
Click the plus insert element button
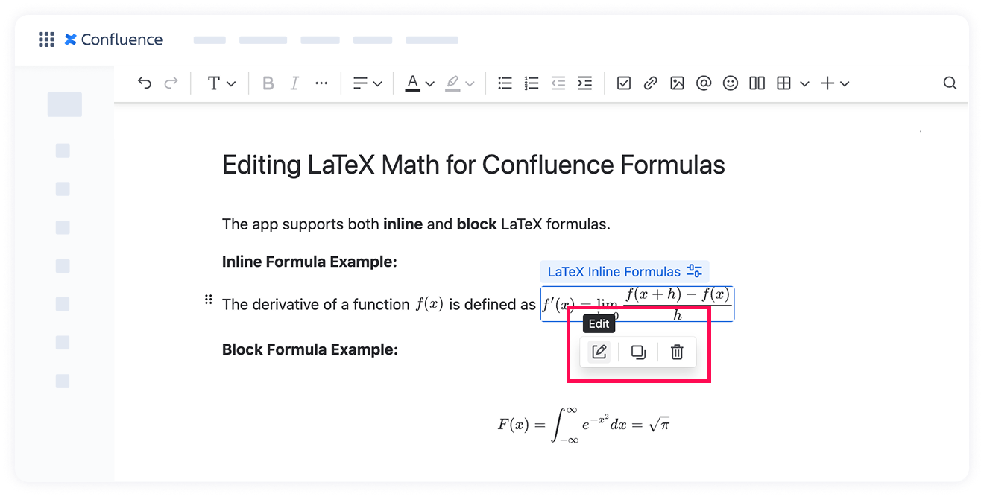click(827, 83)
